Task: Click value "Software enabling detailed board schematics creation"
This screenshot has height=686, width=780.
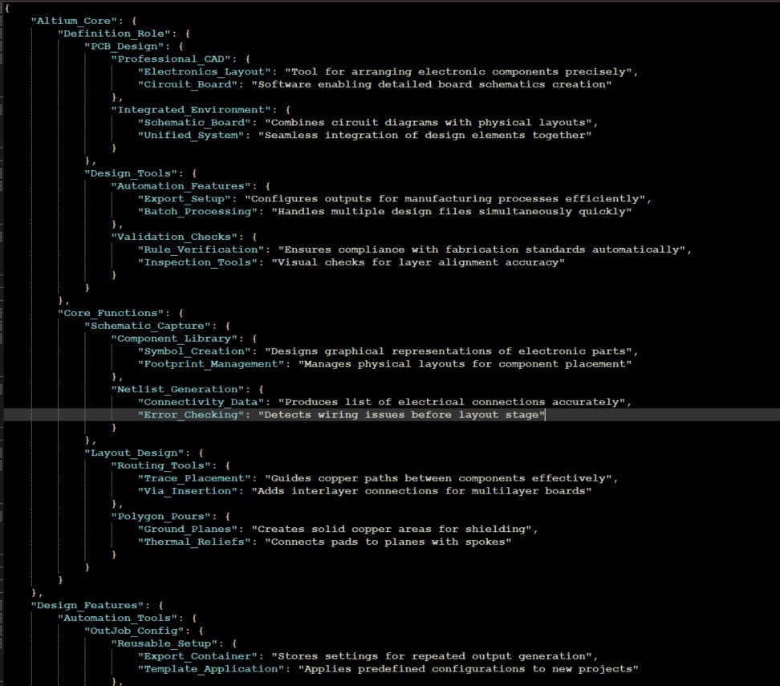Action: coord(431,84)
